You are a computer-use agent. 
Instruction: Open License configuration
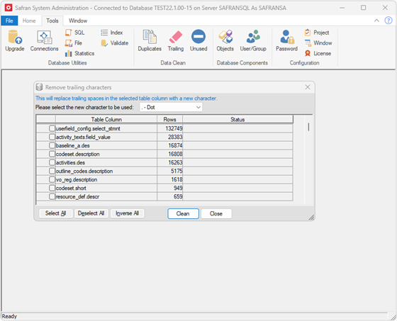(318, 53)
